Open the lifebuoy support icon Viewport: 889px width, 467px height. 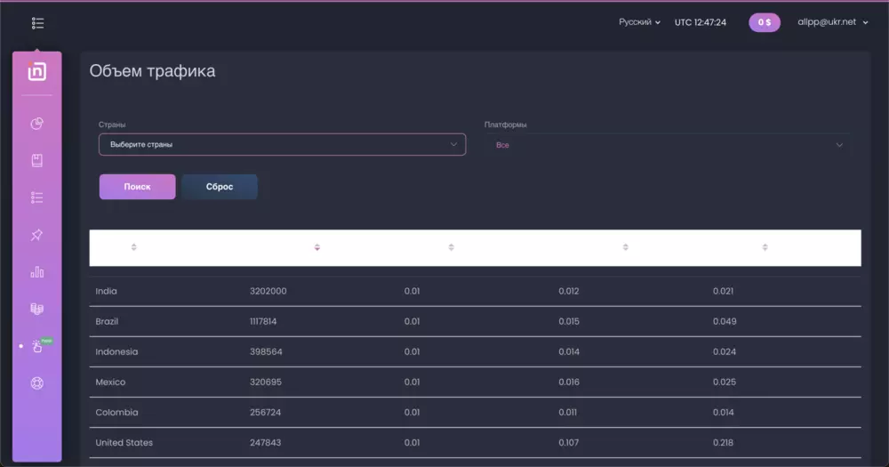click(36, 383)
